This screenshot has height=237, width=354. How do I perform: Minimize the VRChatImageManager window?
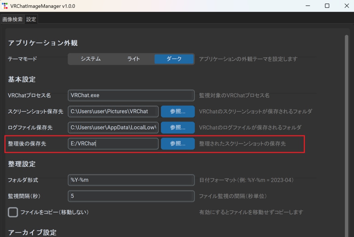[308, 6]
